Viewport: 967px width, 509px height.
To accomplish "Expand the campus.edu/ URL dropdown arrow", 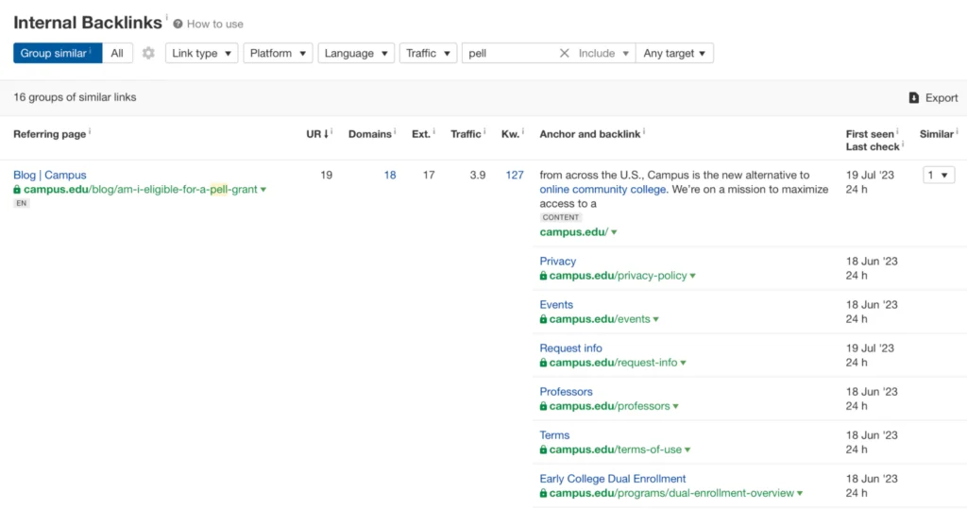I will [614, 232].
